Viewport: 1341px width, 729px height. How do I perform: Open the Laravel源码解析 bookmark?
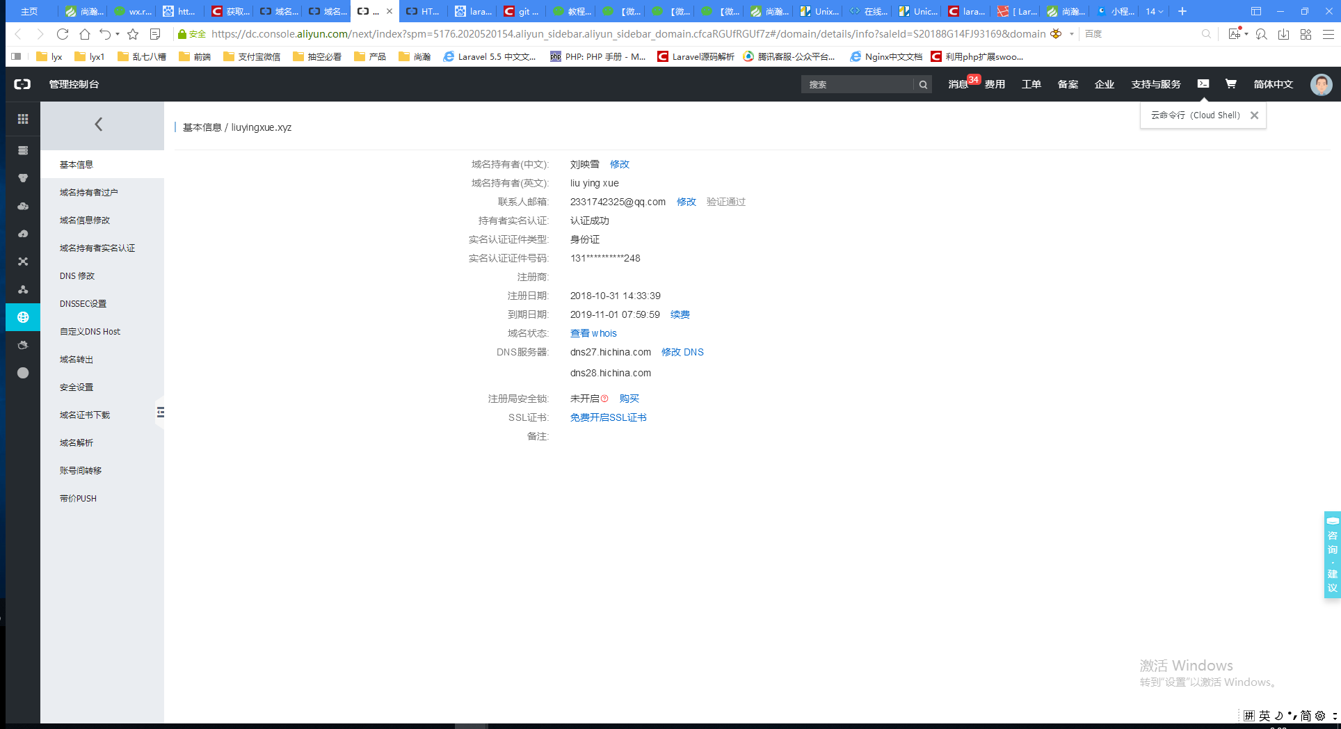point(696,56)
